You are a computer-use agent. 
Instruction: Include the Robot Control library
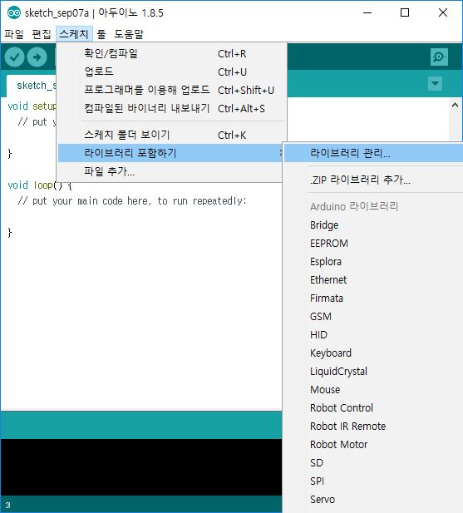373,408
